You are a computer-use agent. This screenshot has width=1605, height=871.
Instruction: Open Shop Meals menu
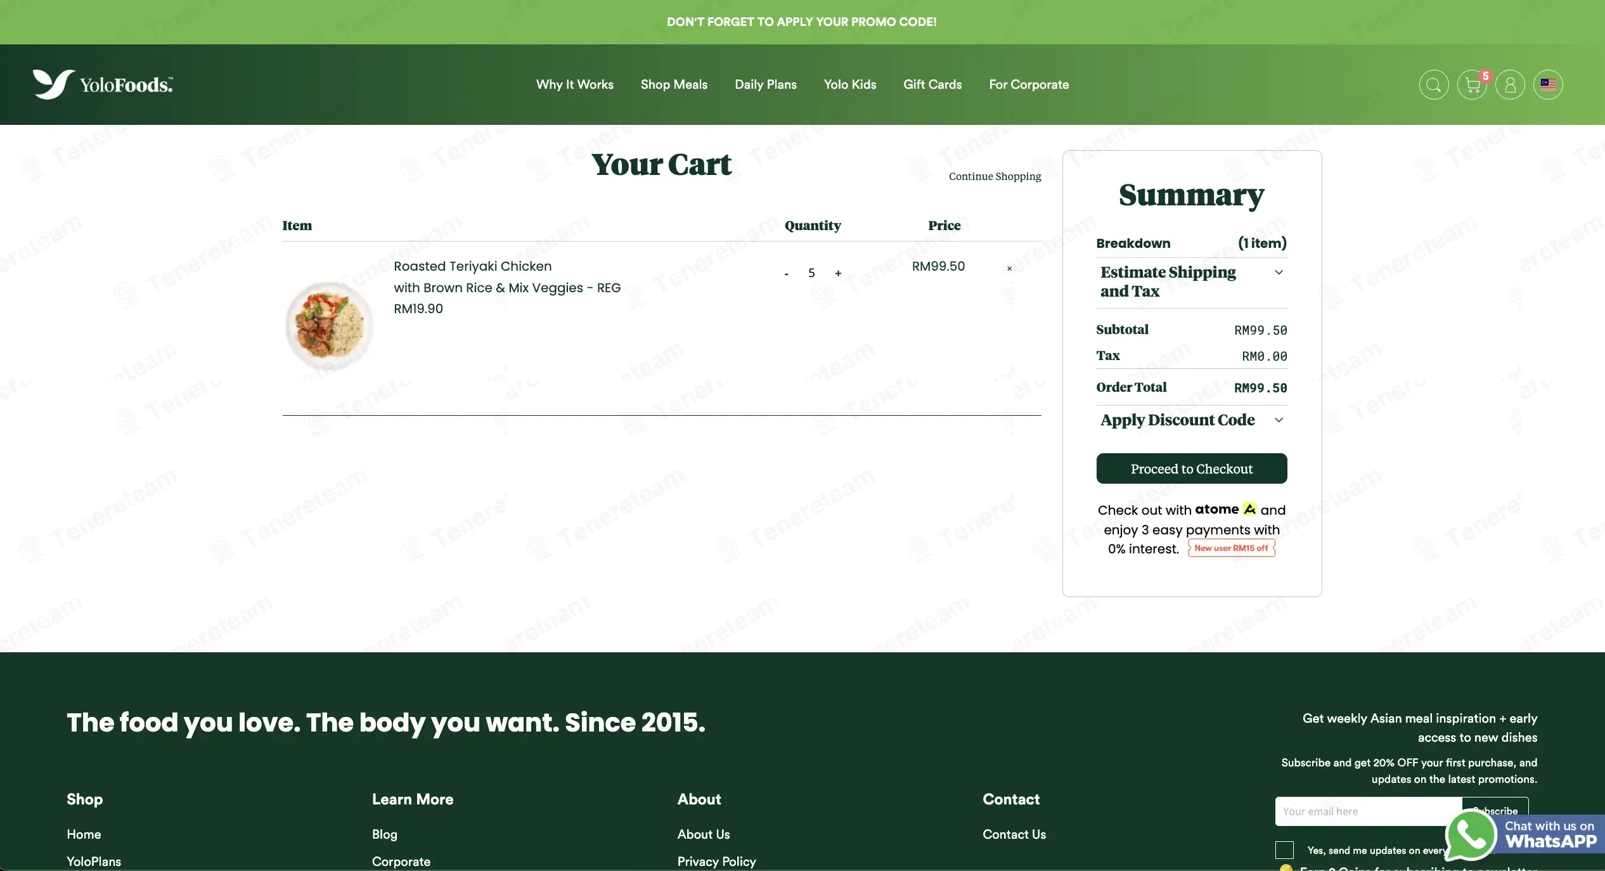pos(674,84)
